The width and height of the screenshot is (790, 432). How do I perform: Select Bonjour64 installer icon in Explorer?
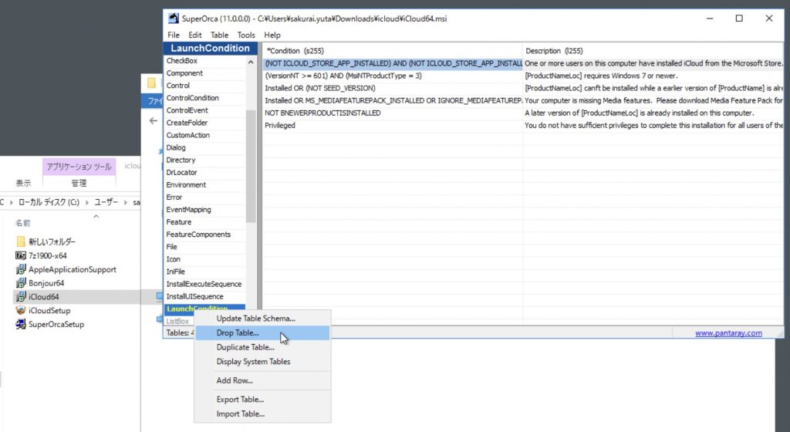[21, 283]
